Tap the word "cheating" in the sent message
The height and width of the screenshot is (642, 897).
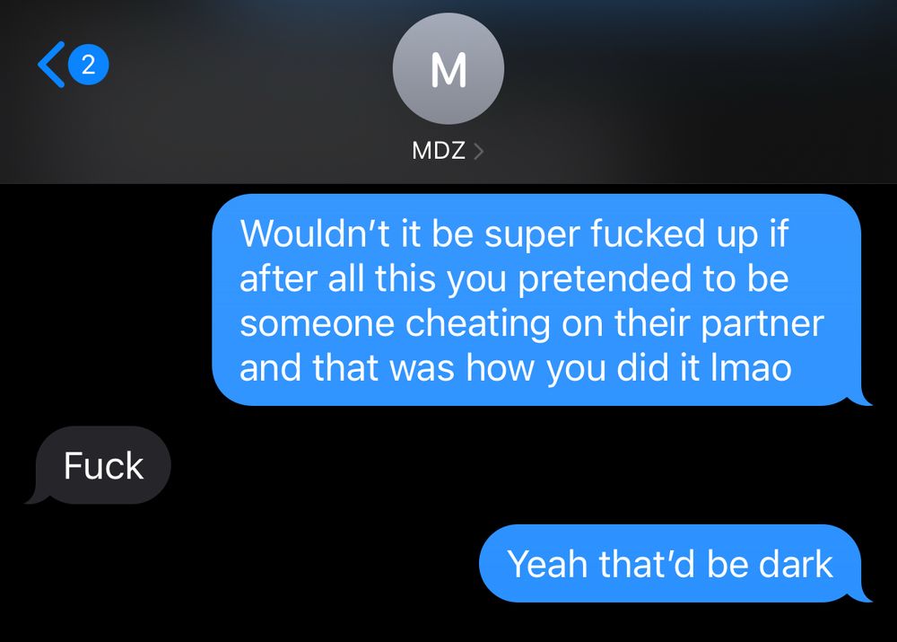point(478,325)
